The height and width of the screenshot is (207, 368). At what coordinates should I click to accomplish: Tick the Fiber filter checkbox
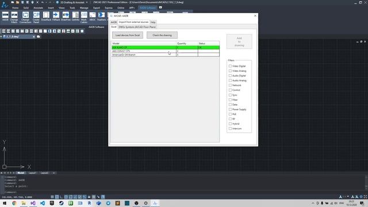pyautogui.click(x=230, y=99)
